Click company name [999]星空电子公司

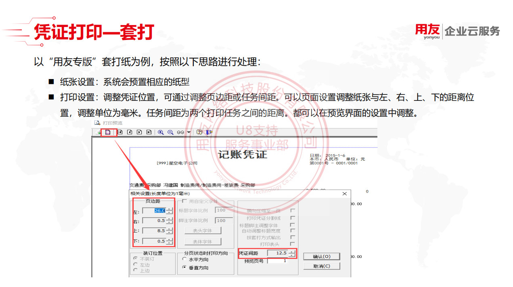tap(177, 163)
